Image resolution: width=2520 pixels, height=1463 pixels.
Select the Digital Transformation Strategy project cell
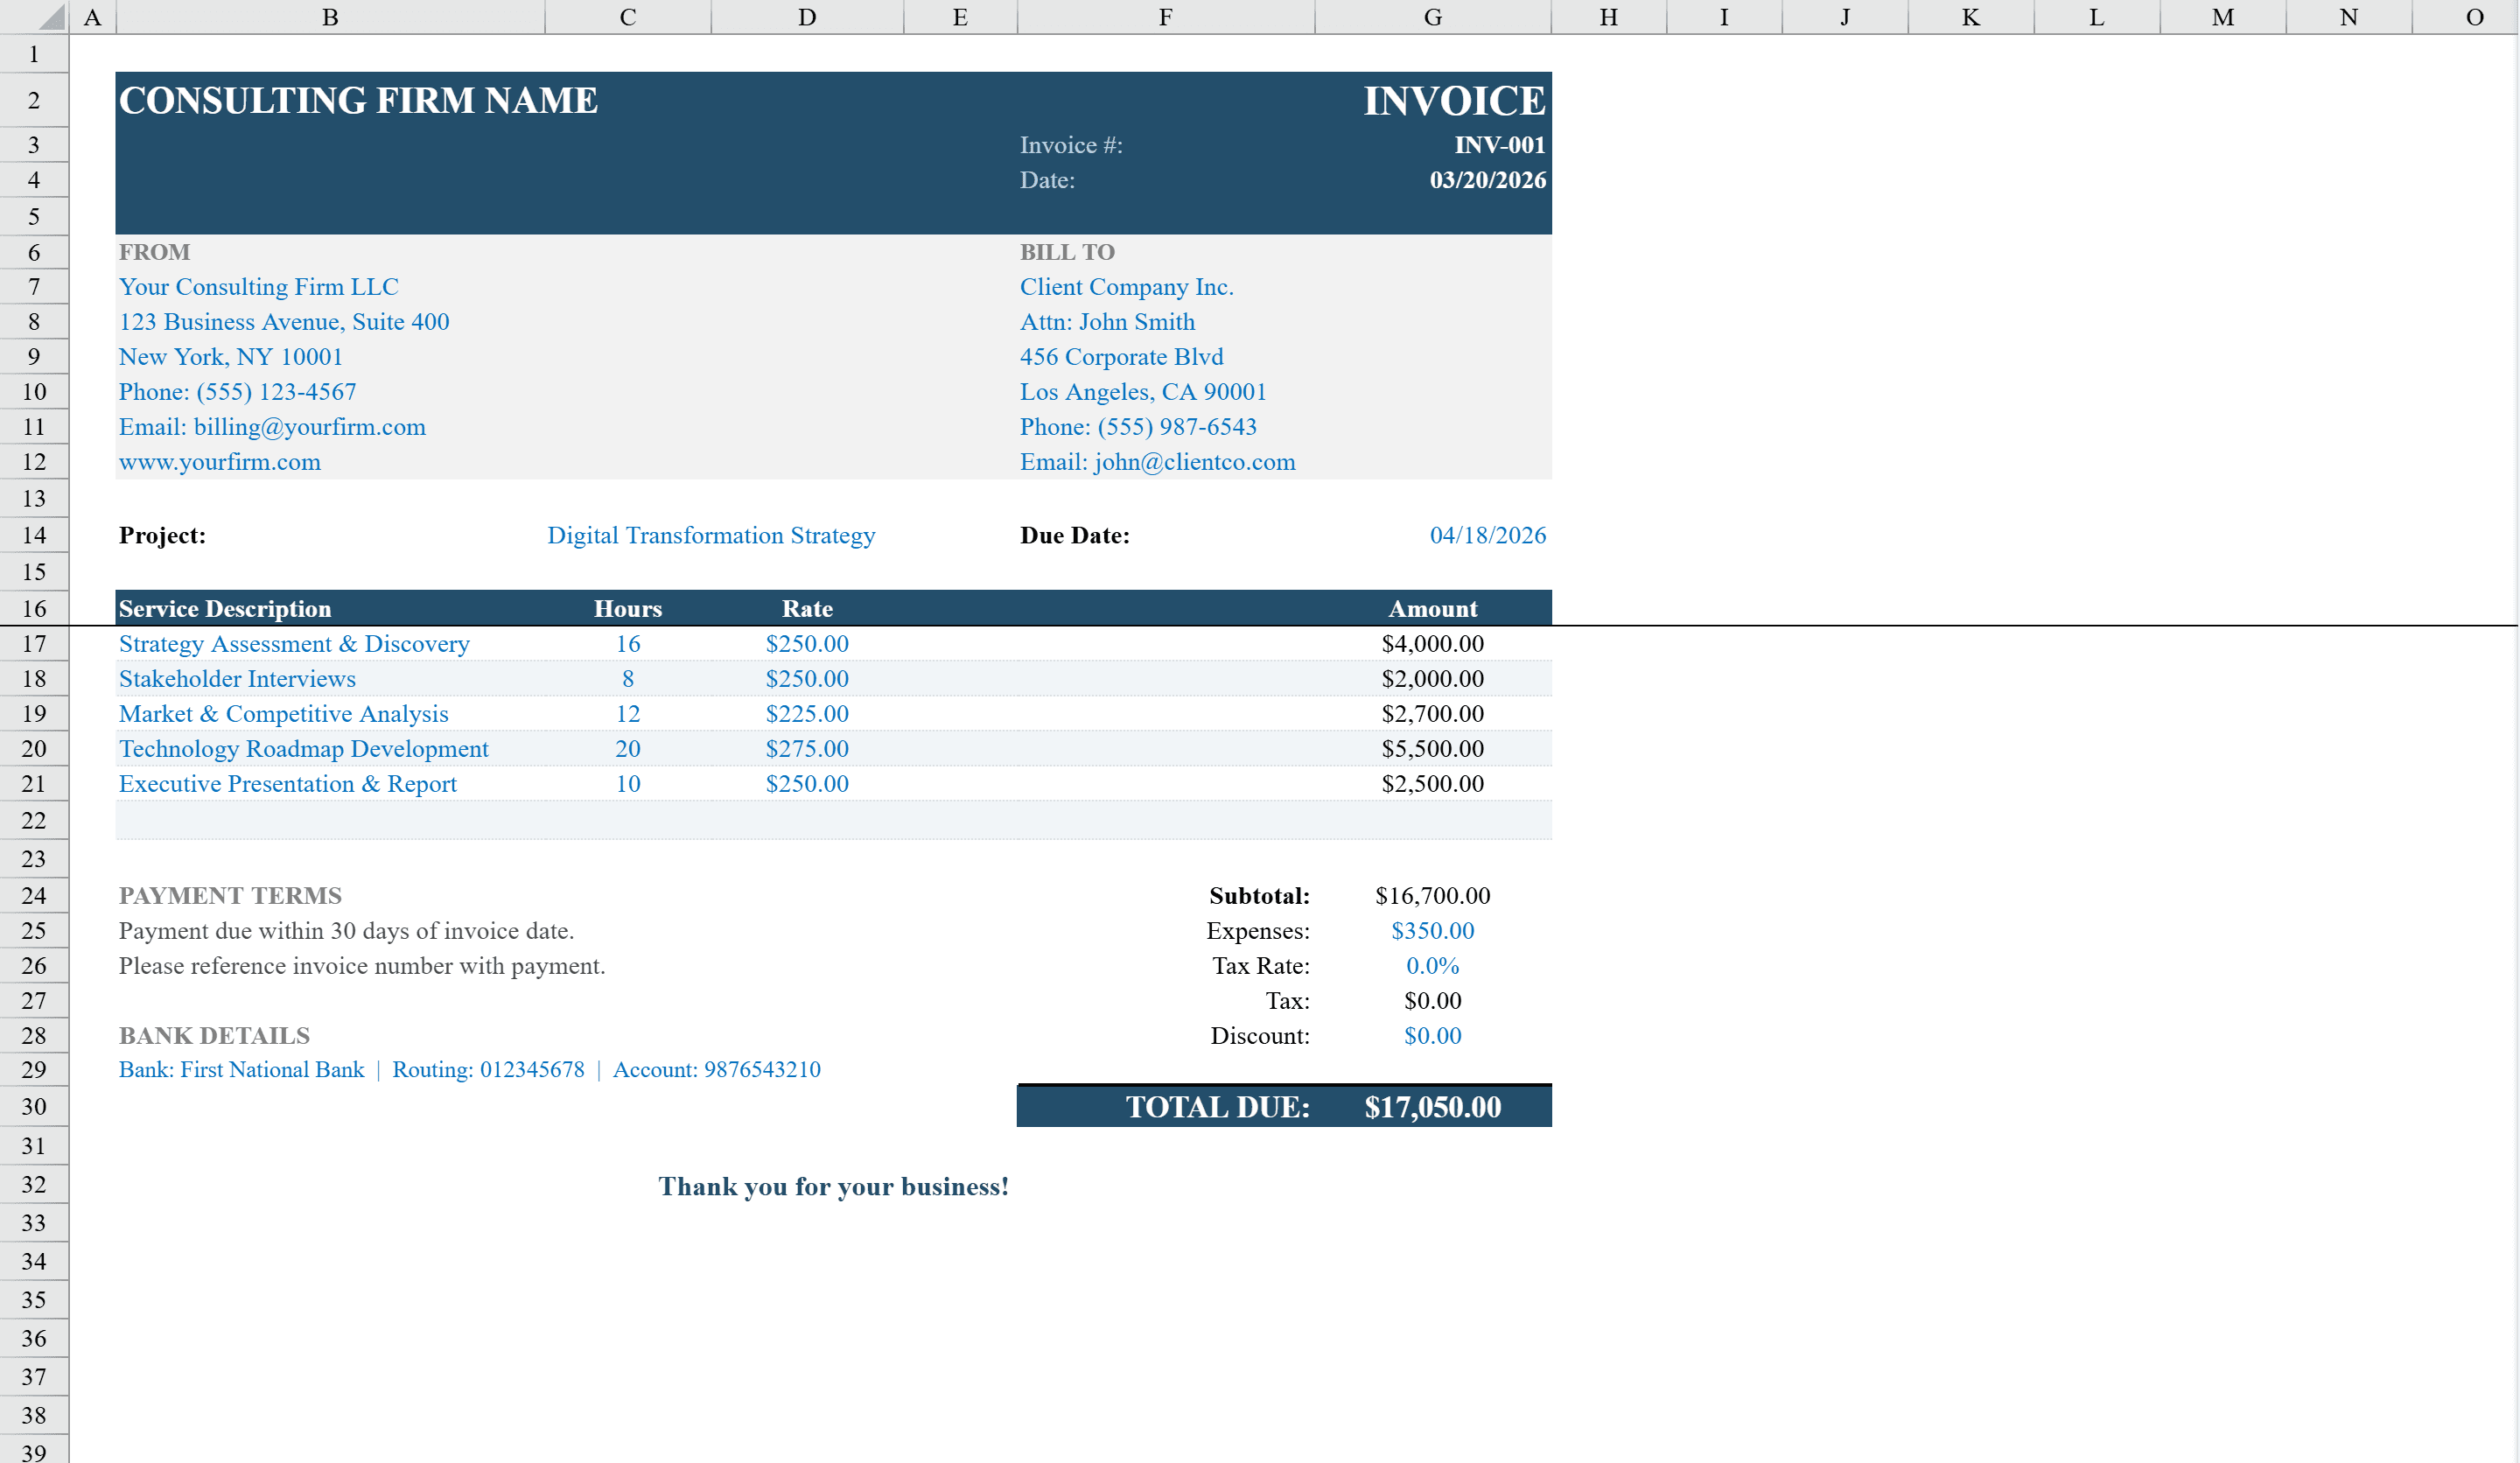[711, 535]
